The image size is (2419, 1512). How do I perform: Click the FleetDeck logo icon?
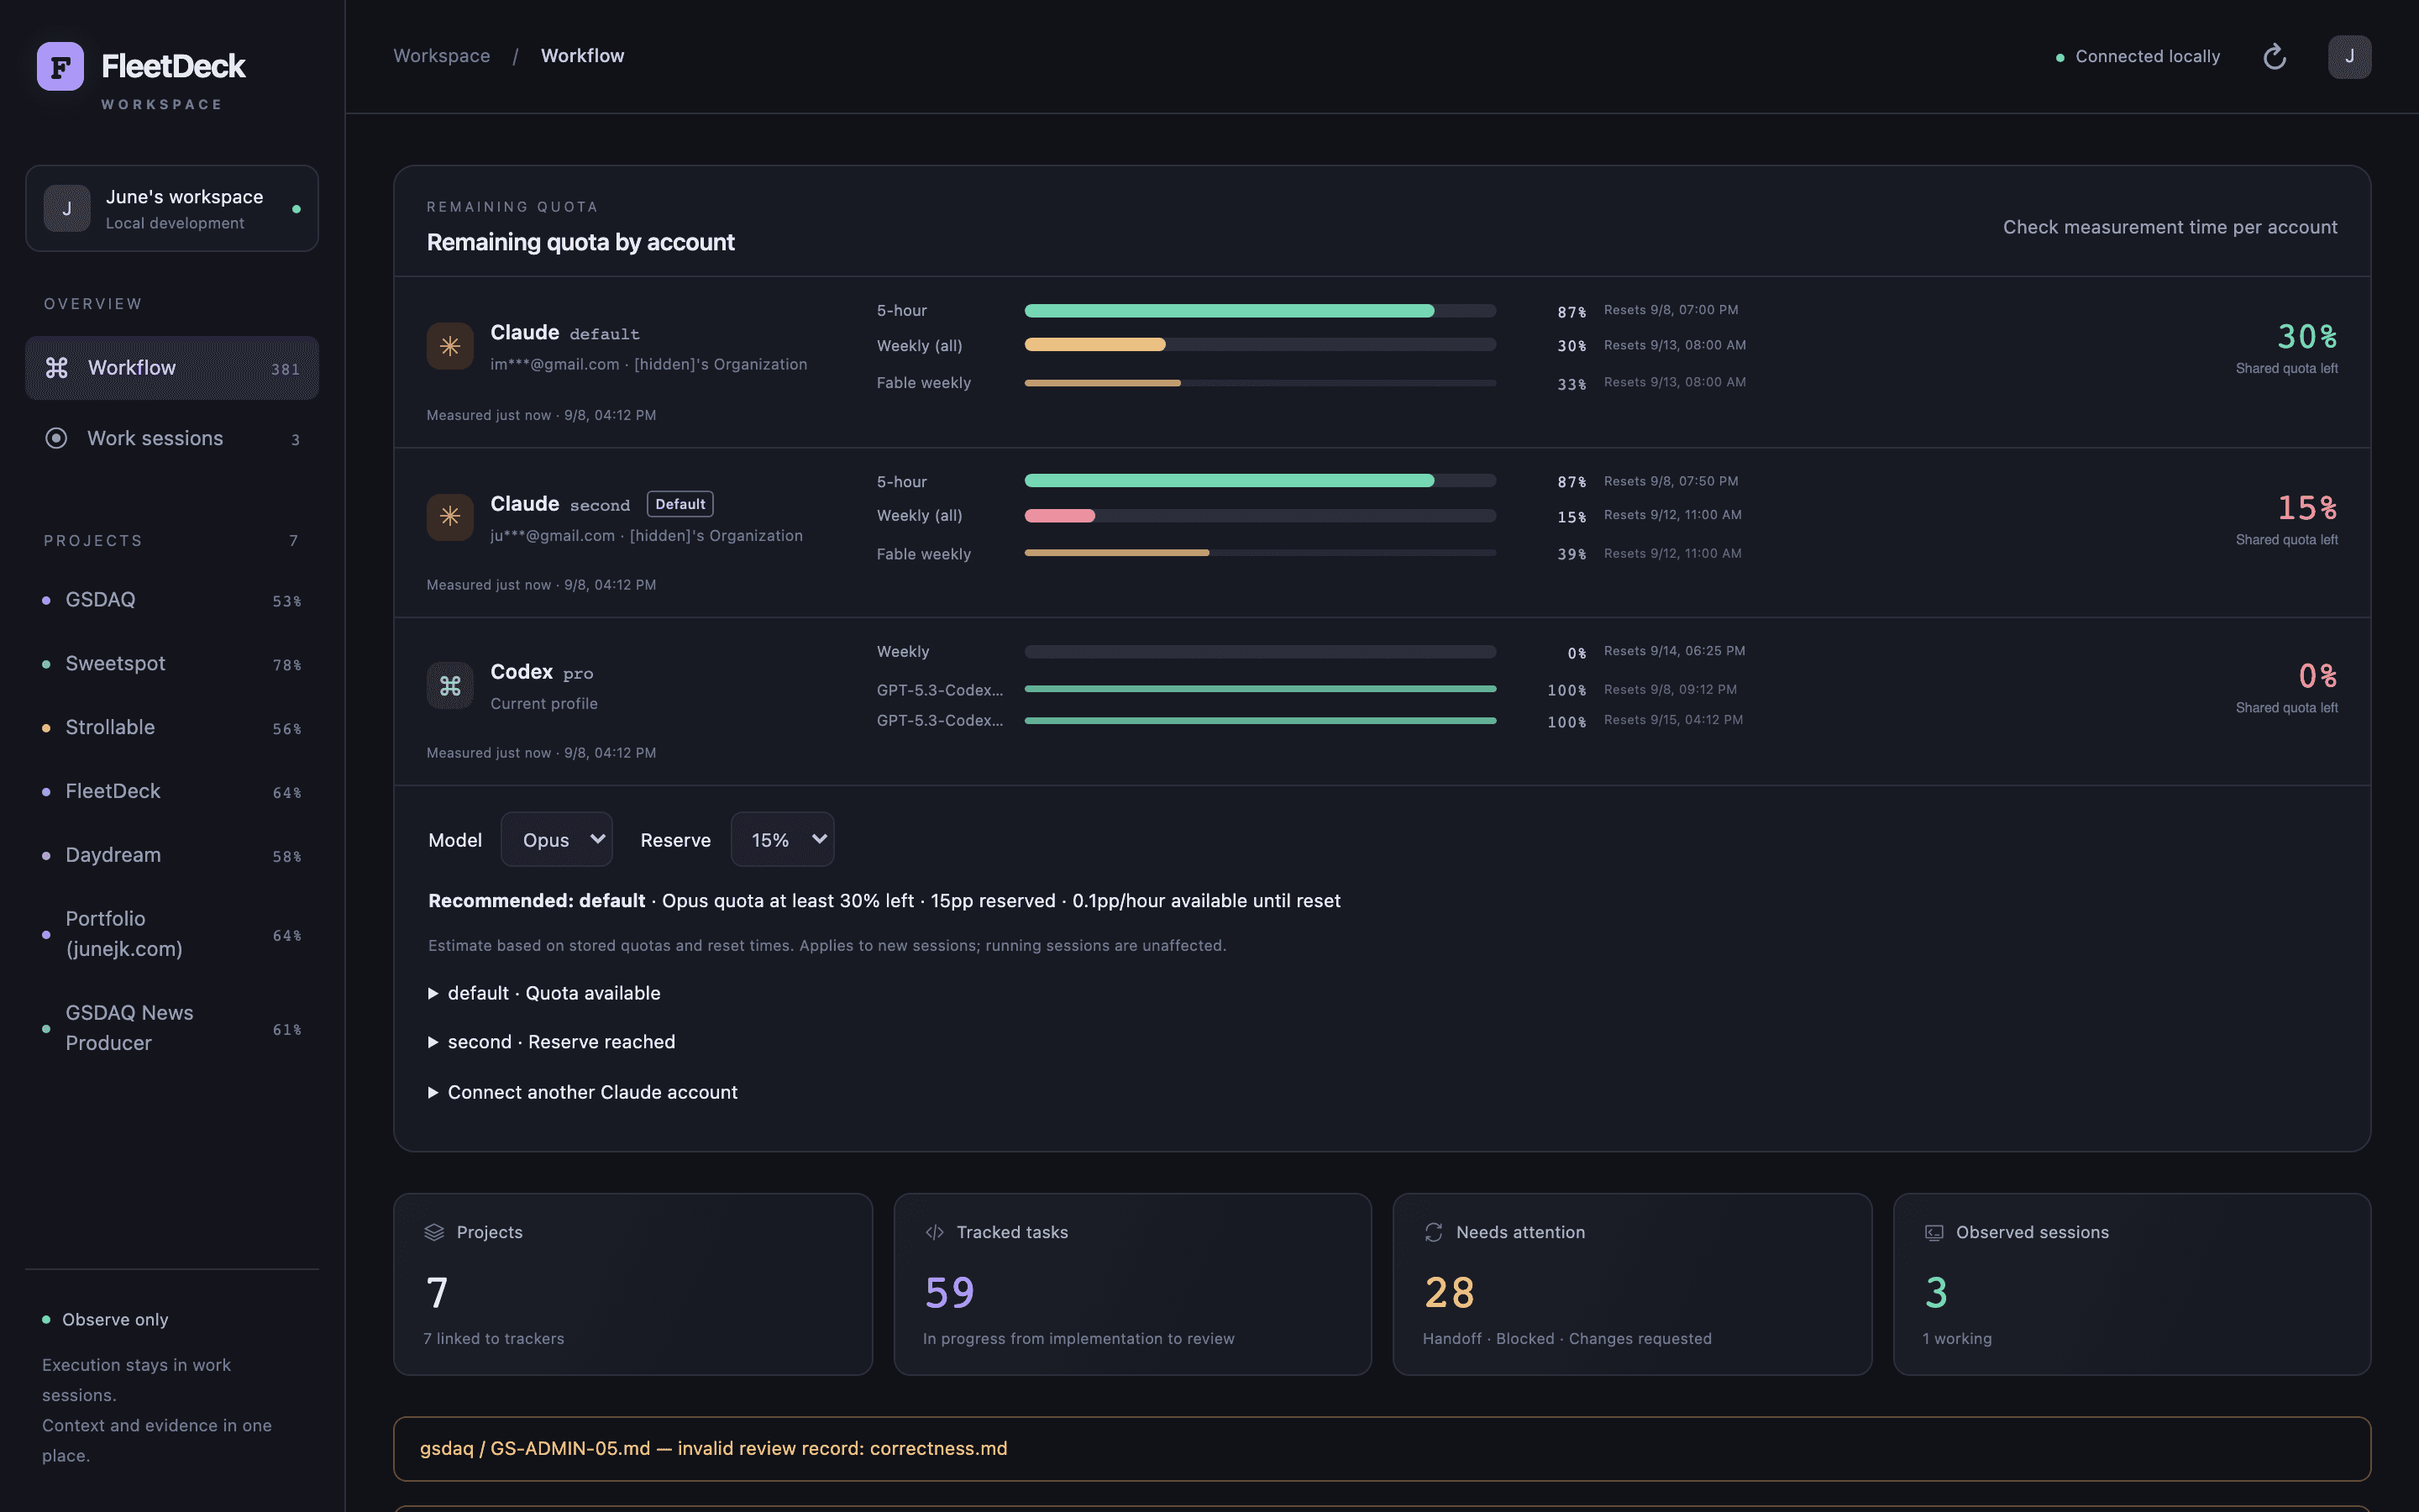[x=60, y=66]
